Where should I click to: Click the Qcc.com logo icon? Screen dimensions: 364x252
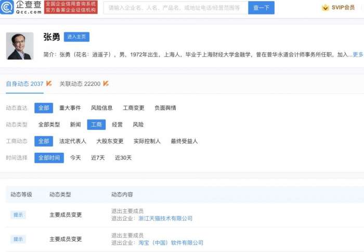point(8,7)
